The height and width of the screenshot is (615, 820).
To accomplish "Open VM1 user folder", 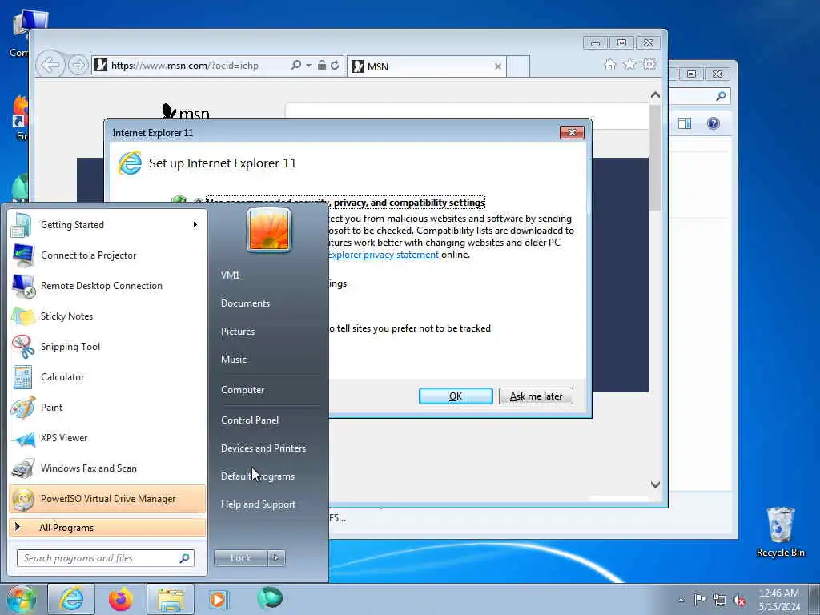I will tap(230, 275).
